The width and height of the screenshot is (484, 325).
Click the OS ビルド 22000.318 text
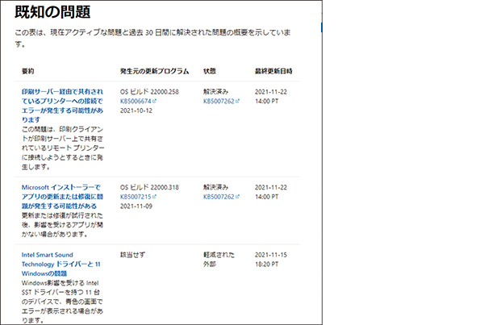[x=148, y=186]
